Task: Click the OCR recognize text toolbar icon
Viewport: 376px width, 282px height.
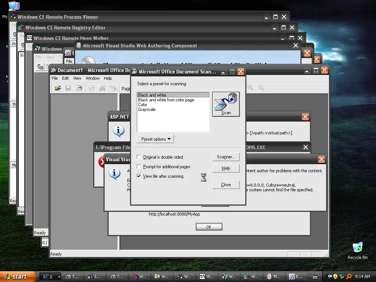Action: coord(91,88)
